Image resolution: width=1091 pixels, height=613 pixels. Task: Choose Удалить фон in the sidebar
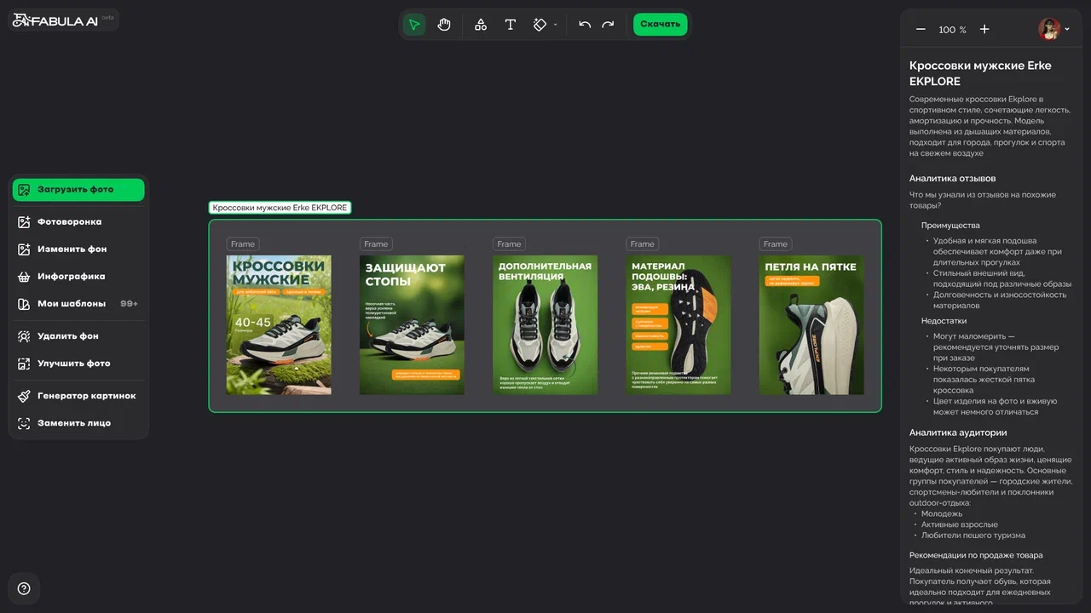[x=78, y=336]
